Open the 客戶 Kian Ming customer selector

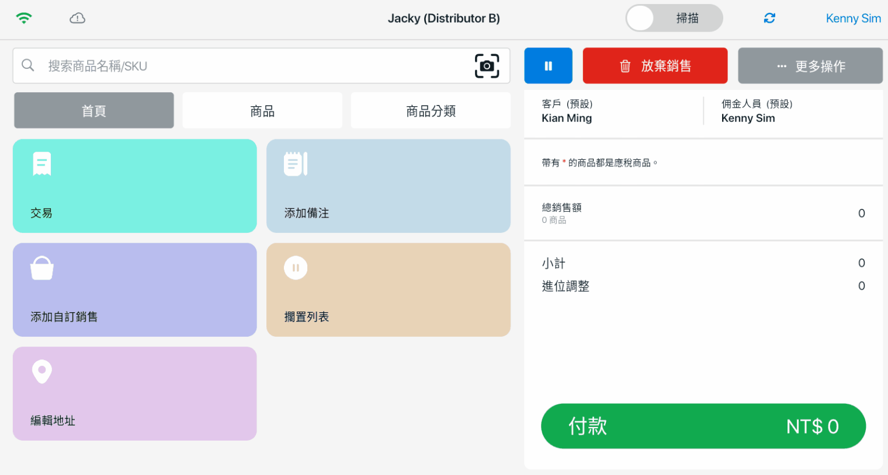coord(613,111)
